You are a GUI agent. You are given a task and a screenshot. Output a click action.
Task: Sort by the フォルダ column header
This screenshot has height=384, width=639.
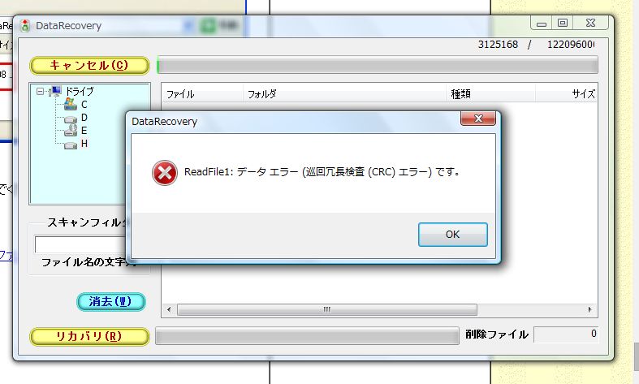pos(344,94)
